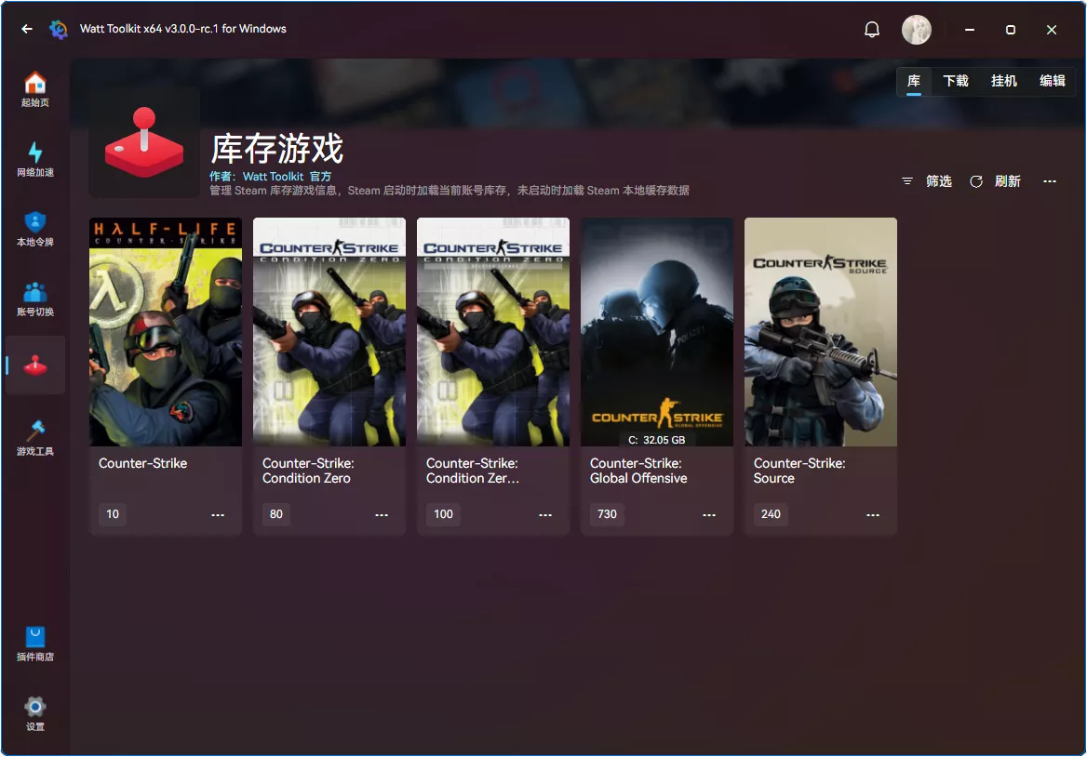Click the user avatar in the title bar

917,29
